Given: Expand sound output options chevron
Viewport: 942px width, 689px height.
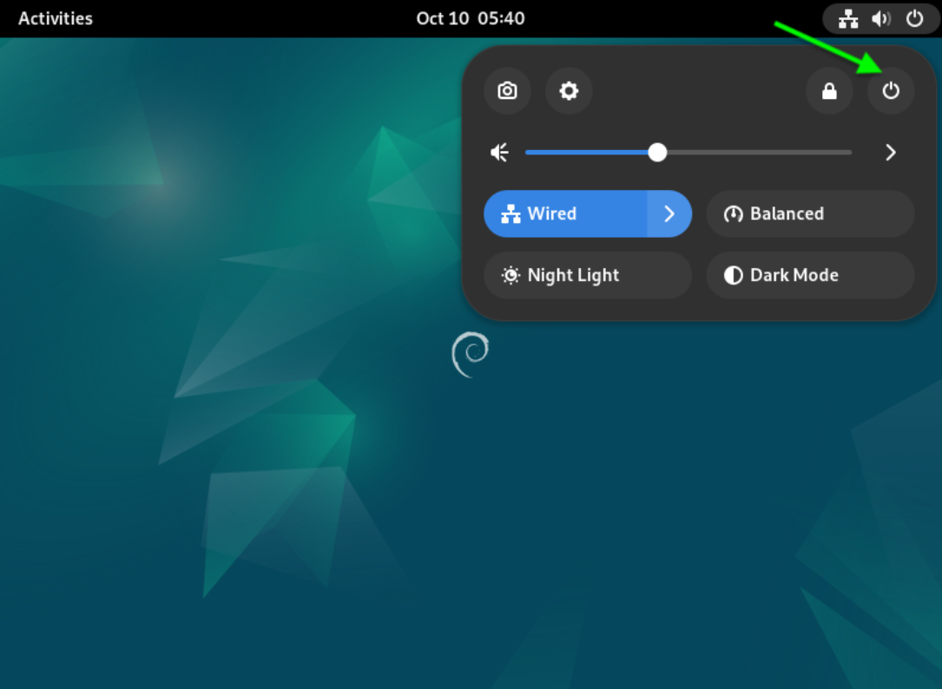Looking at the screenshot, I should pyautogui.click(x=890, y=153).
